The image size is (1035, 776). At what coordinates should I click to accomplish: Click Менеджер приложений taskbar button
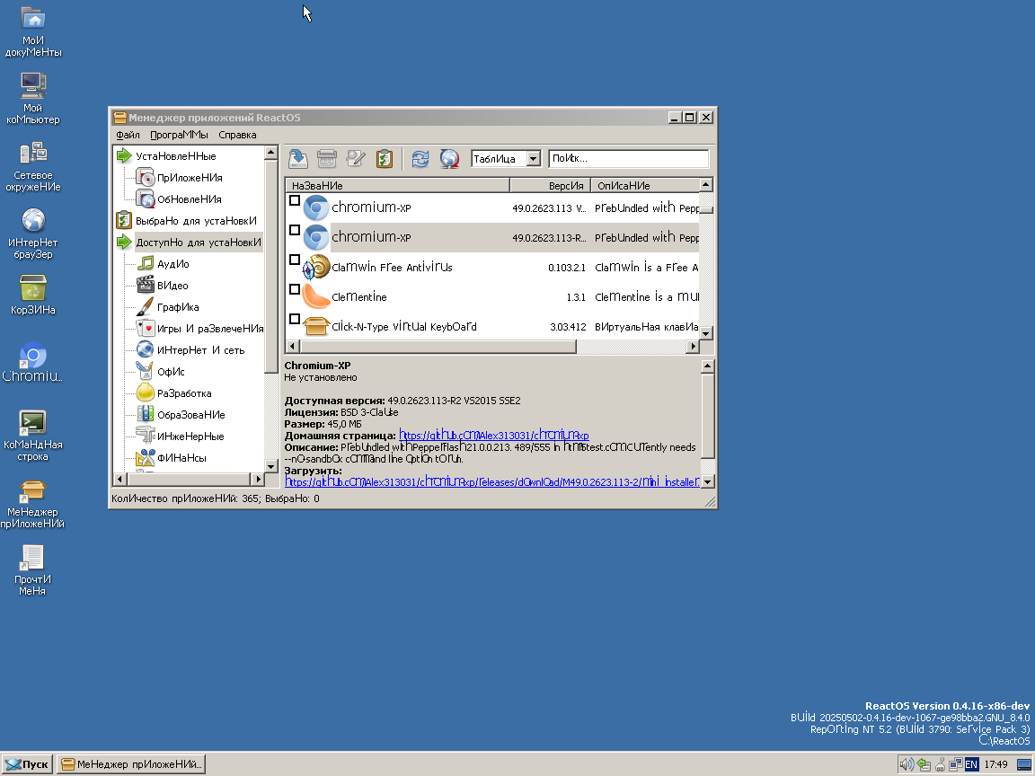pos(130,764)
